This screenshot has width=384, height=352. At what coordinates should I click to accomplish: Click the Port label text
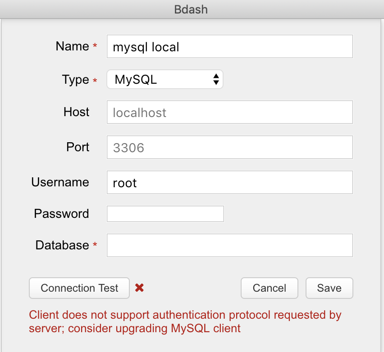78,147
